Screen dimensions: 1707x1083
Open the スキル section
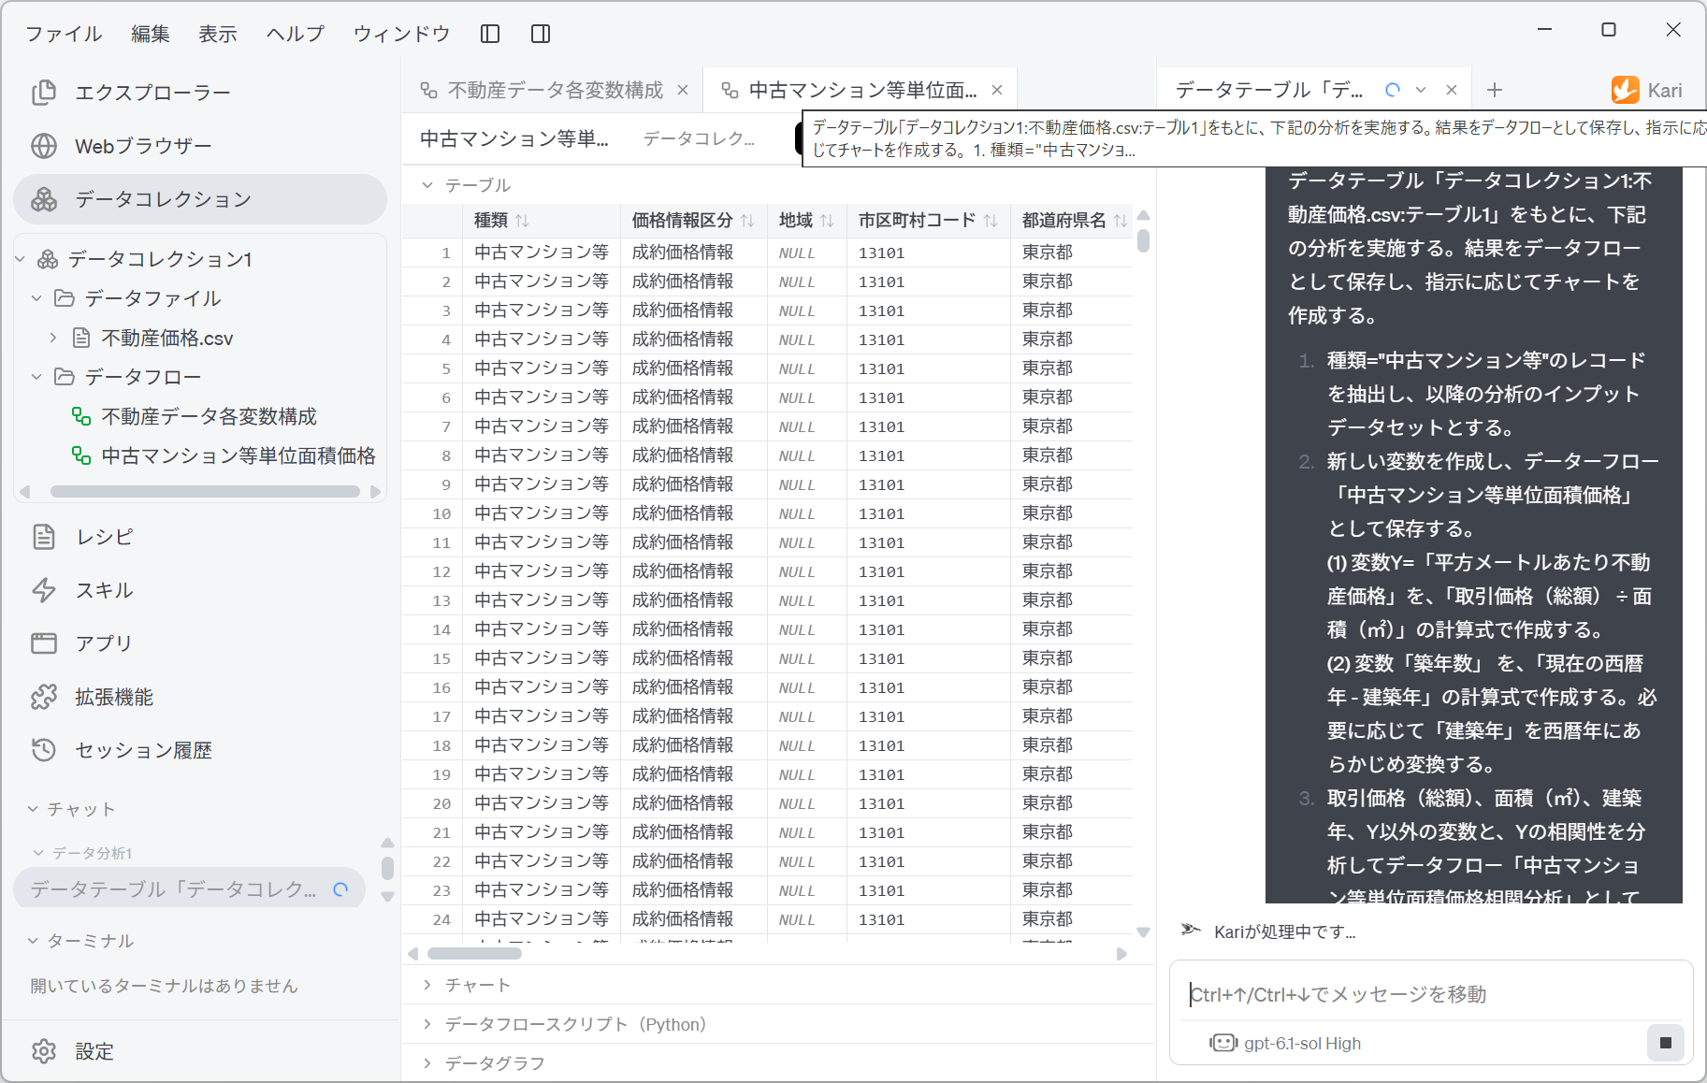point(200,590)
